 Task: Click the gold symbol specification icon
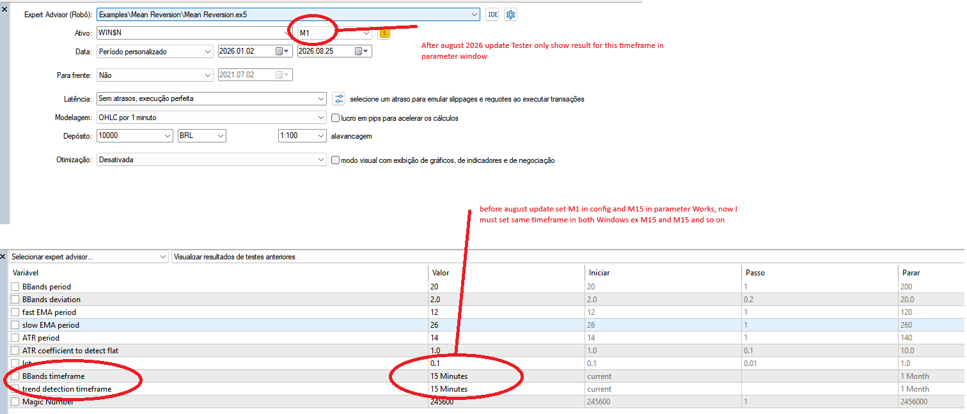tap(384, 33)
